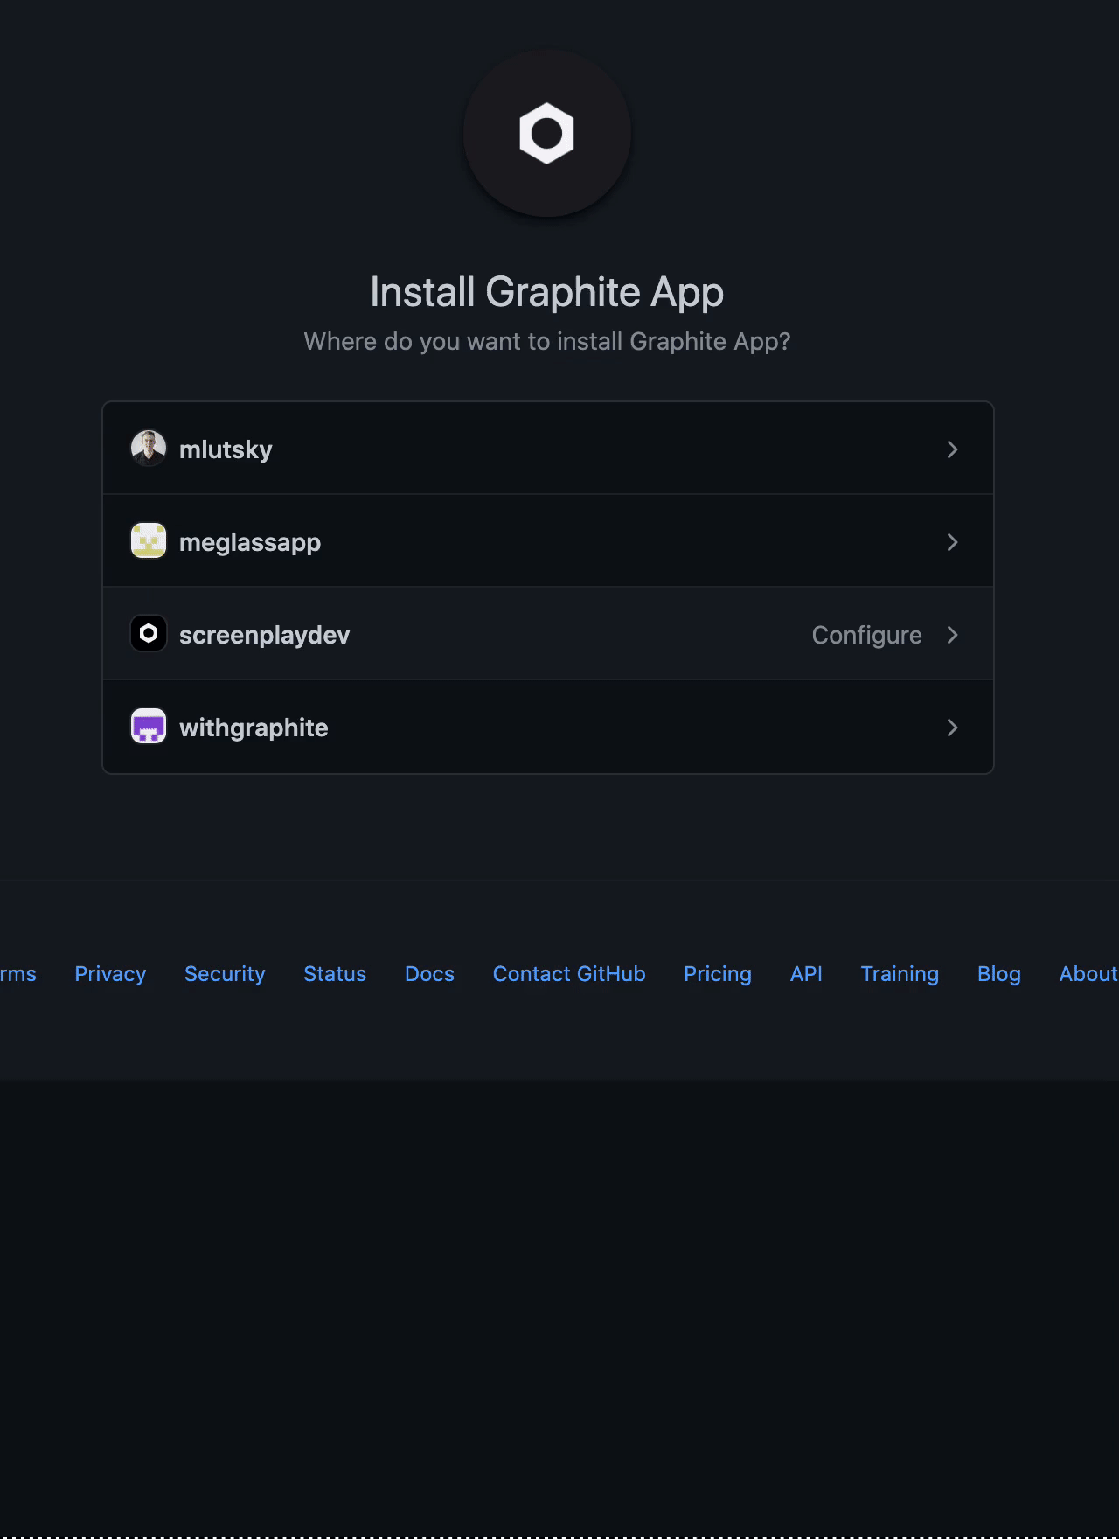Select the mlutsky account name

click(x=226, y=449)
